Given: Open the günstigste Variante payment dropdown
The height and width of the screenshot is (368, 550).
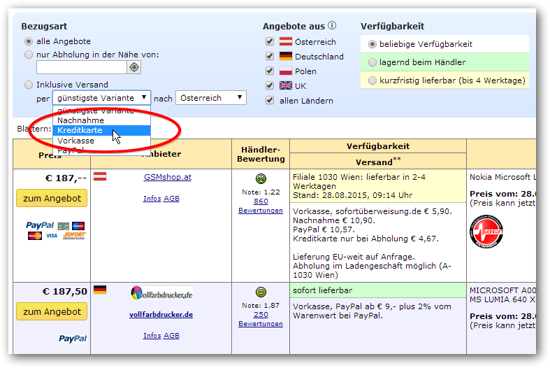Looking at the screenshot, I should 102,98.
